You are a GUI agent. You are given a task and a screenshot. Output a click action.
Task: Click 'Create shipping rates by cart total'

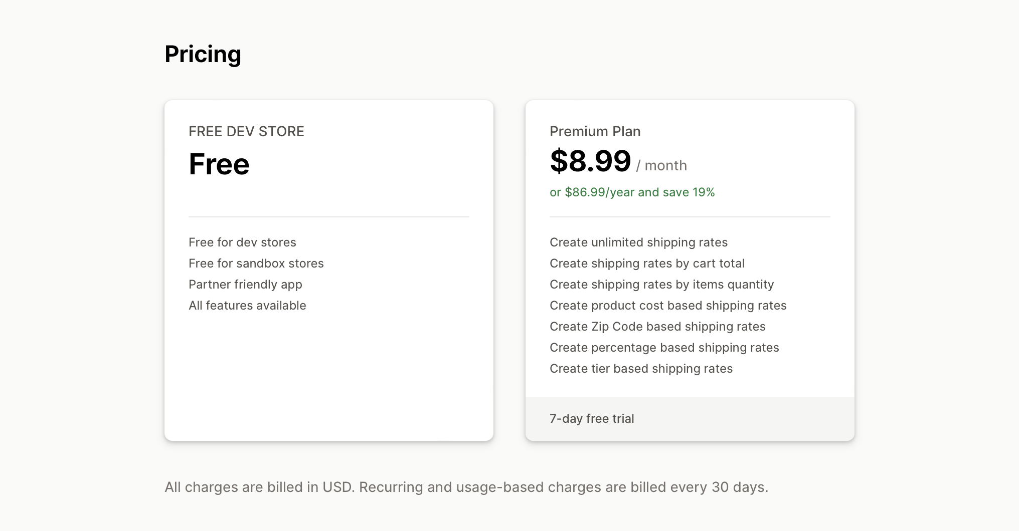pos(647,263)
